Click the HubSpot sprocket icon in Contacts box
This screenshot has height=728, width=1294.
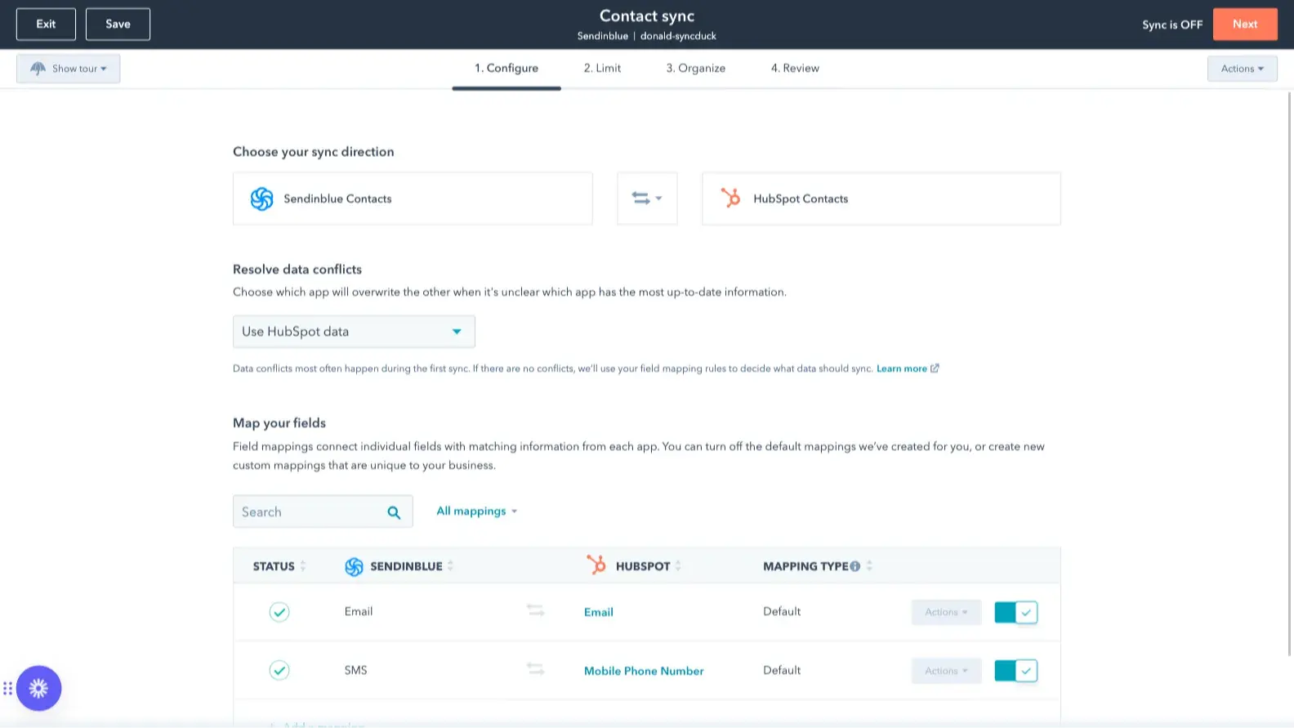730,198
